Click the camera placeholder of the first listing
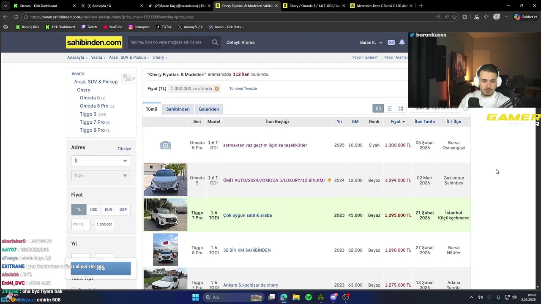 pyautogui.click(x=165, y=145)
